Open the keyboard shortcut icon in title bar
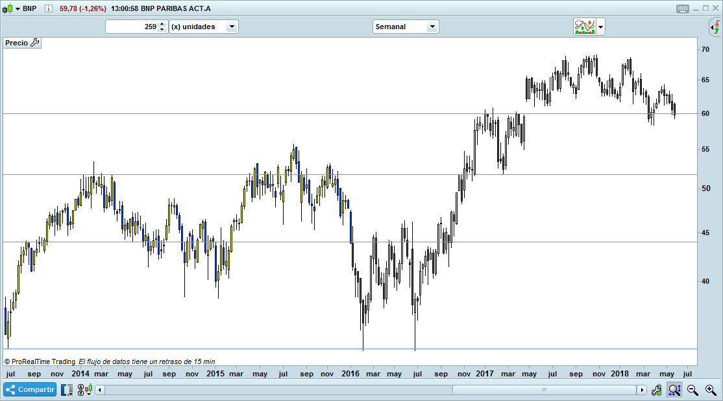The height and width of the screenshot is (401, 723). [682, 9]
